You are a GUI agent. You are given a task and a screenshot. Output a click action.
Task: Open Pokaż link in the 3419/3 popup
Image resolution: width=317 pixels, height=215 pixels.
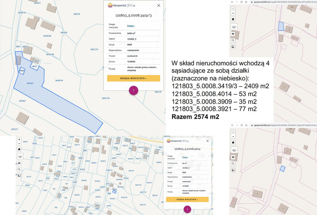click(130, 26)
